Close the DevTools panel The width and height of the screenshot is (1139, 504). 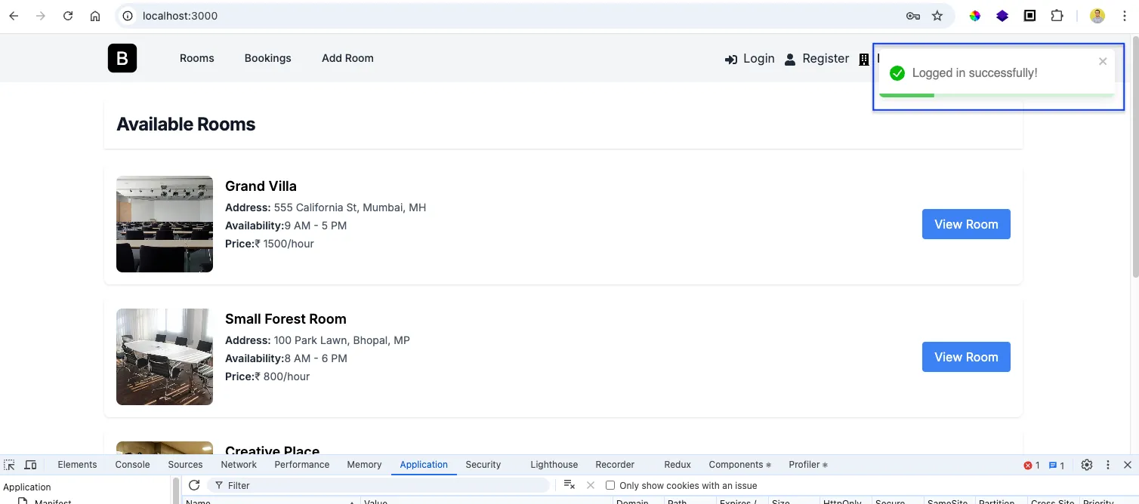coord(1128,465)
